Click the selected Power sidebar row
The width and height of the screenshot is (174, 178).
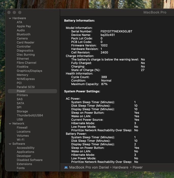pos(32,91)
